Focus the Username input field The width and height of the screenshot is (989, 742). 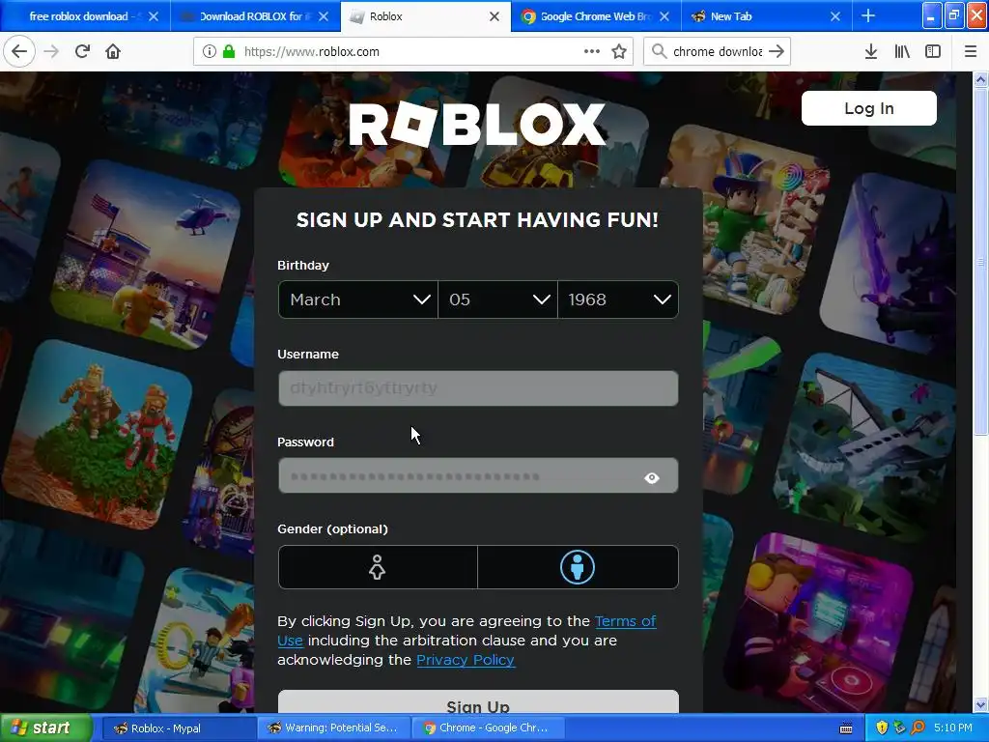[x=478, y=388]
